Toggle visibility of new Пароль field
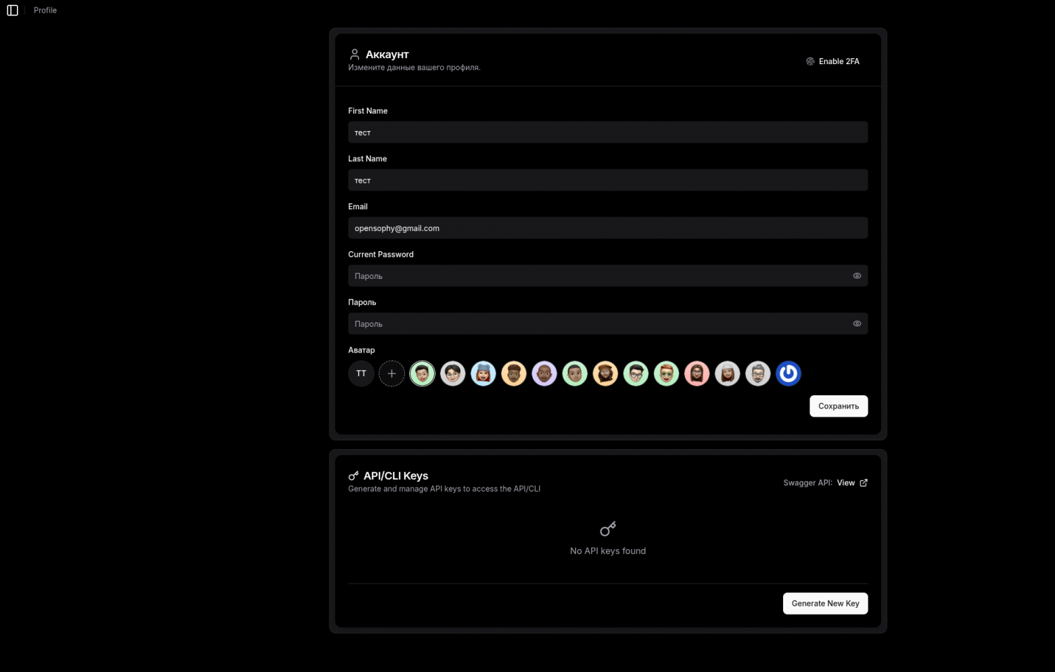1055x672 pixels. [x=857, y=324]
